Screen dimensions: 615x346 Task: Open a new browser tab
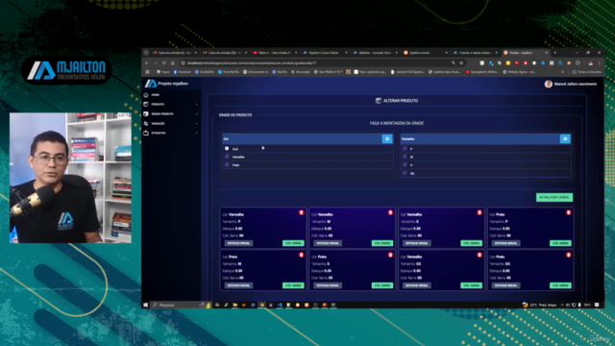pyautogui.click(x=555, y=53)
